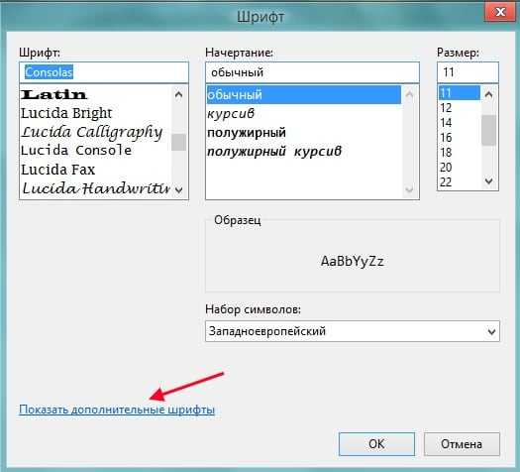Click the size list scroll up arrow

tap(489, 94)
